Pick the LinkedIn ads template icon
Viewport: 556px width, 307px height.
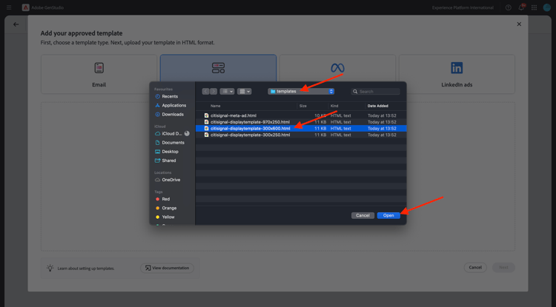pyautogui.click(x=457, y=68)
